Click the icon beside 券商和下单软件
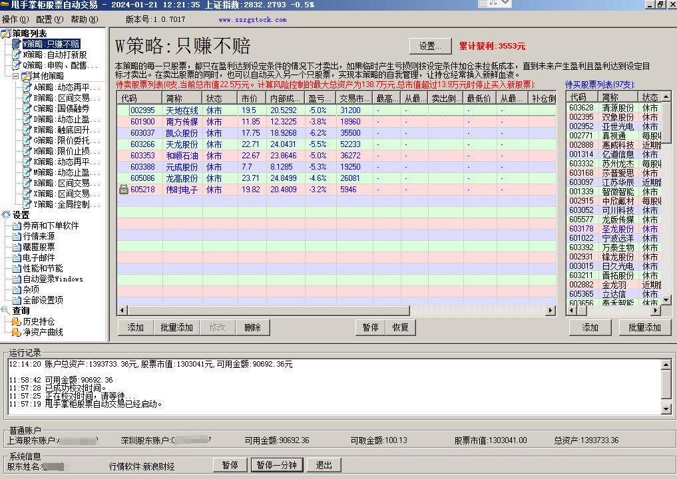Viewport: 677px width, 479px height. coord(17,226)
